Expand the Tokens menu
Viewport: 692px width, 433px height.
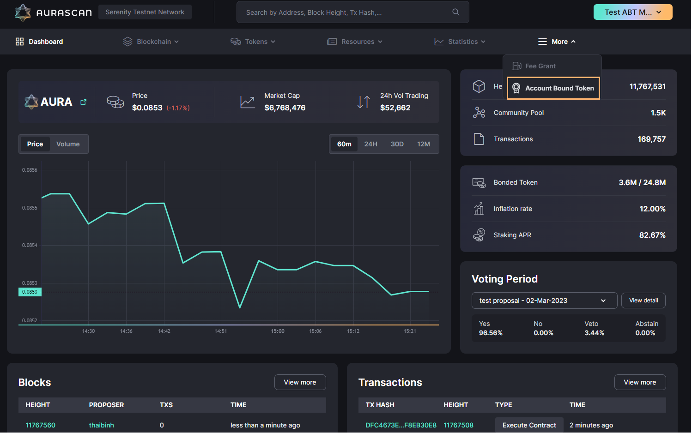253,42
